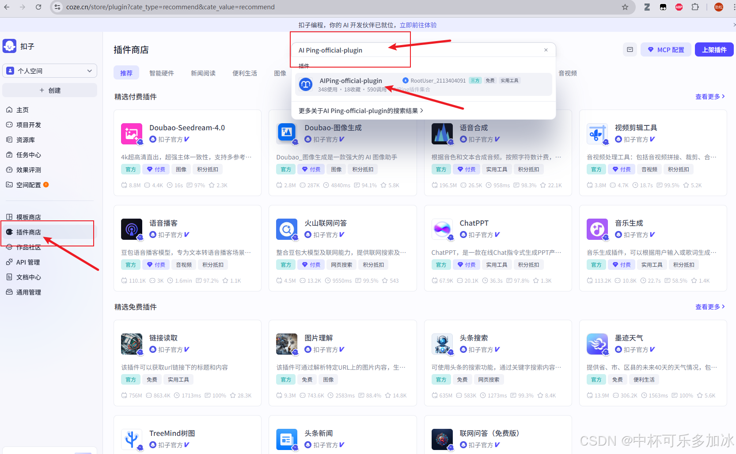Click the inbox mail icon near MCP 配置
The width and height of the screenshot is (736, 454).
tap(630, 49)
